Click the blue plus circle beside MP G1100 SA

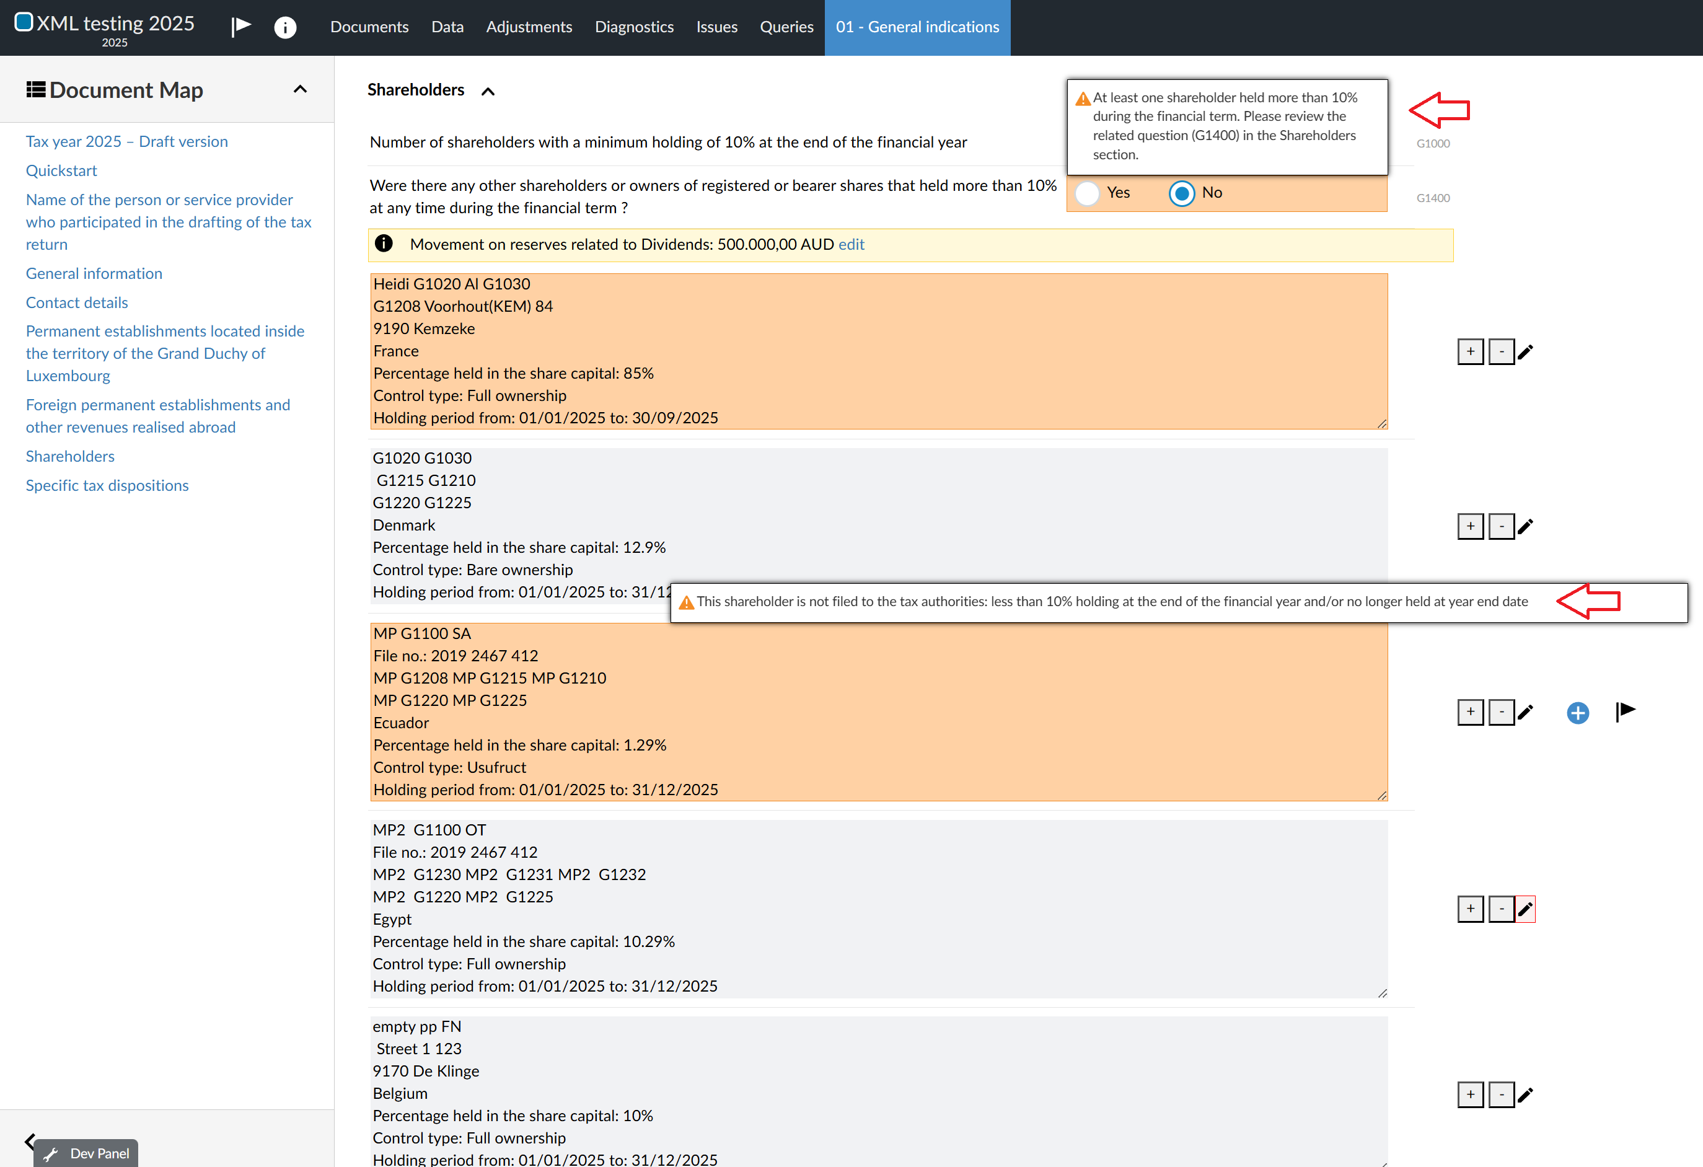(1577, 713)
